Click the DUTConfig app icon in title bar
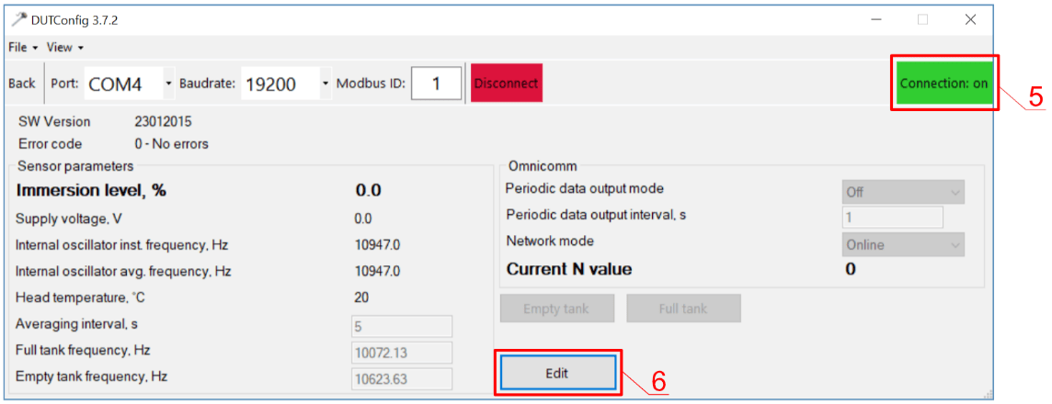Image resolution: width=1052 pixels, height=404 pixels. tap(17, 19)
